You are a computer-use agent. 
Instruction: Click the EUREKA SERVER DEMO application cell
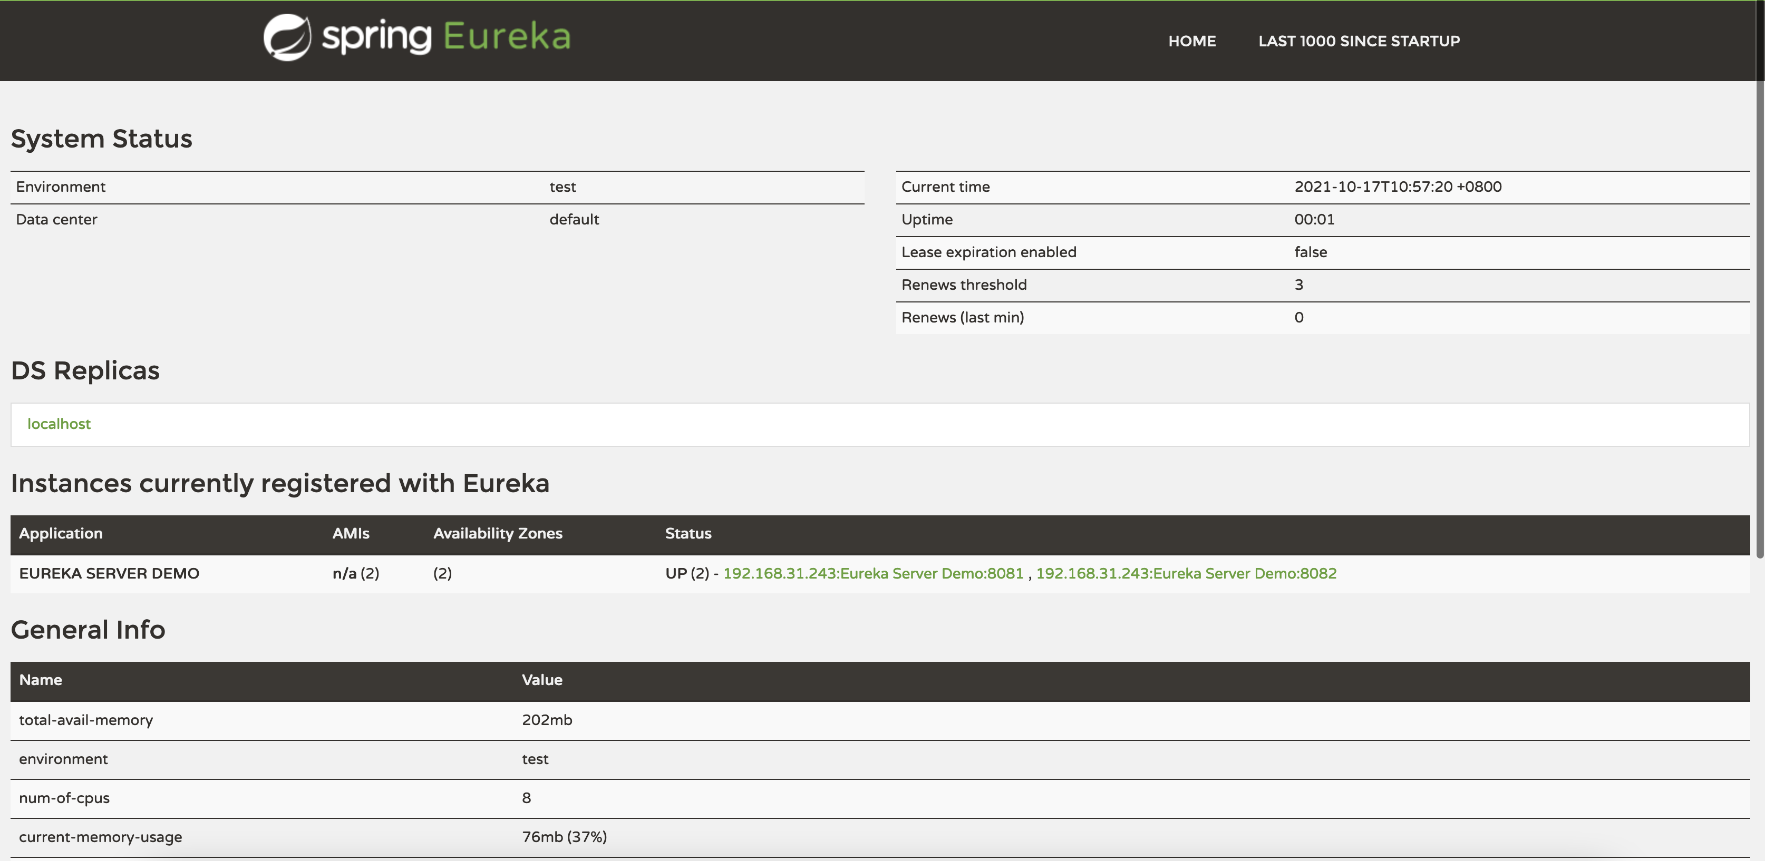[109, 573]
